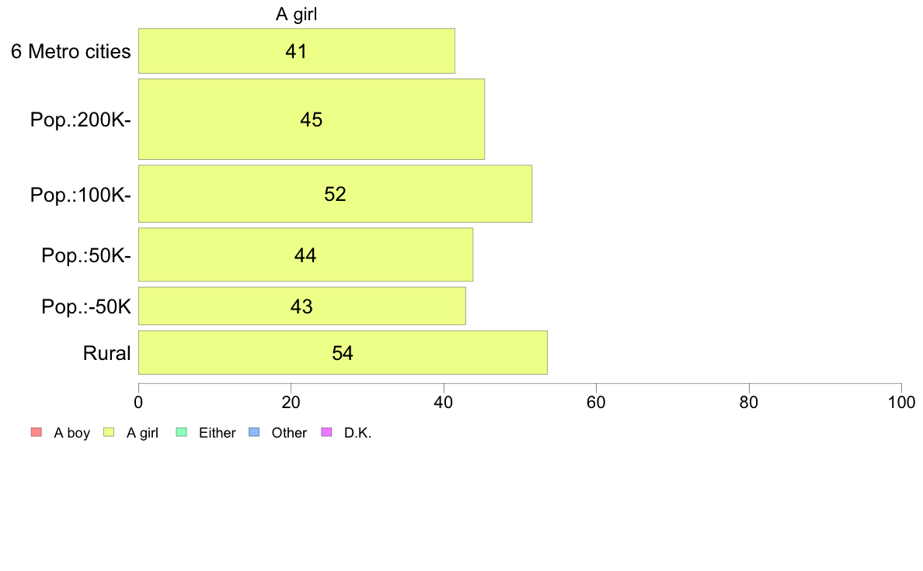This screenshot has width=923, height=571.
Task: Click the Rural axis label
Action: 106,353
